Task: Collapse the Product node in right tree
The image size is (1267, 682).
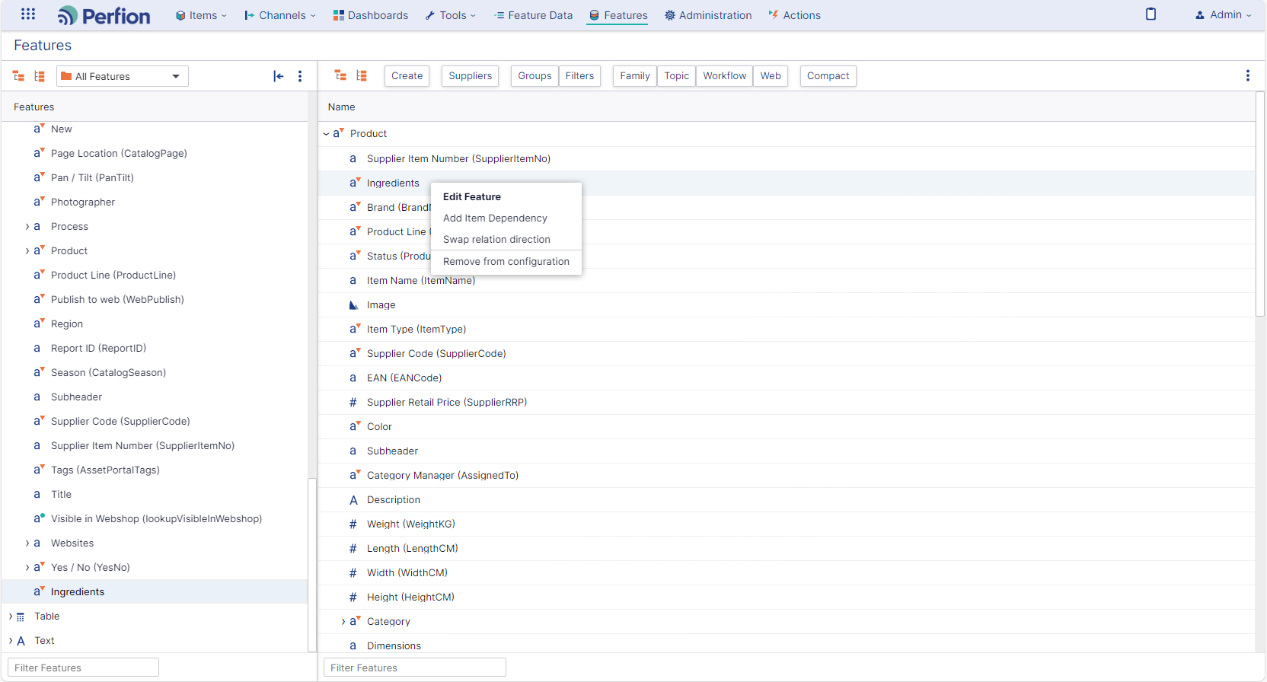Action: 326,134
